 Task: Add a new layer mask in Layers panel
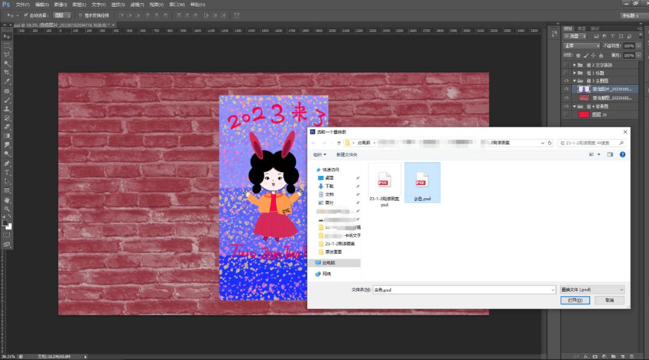[x=595, y=356]
